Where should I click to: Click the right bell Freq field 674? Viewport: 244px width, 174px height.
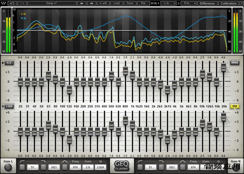(x=193, y=167)
